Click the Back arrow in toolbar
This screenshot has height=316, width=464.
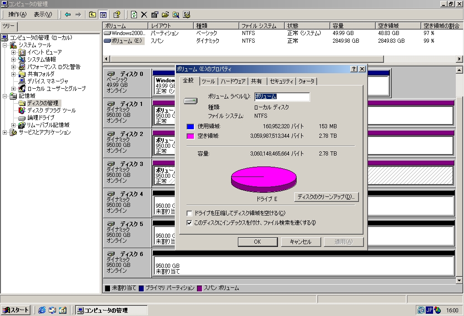pos(68,15)
